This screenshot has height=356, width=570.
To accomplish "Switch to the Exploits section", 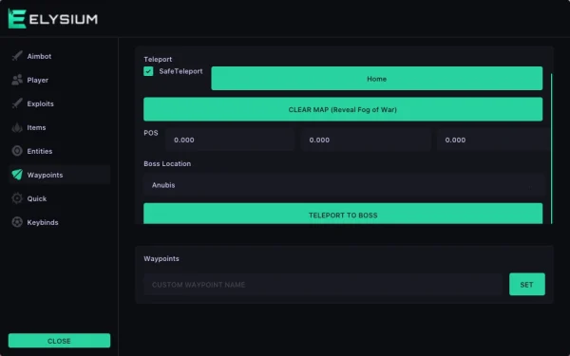I will coord(59,103).
